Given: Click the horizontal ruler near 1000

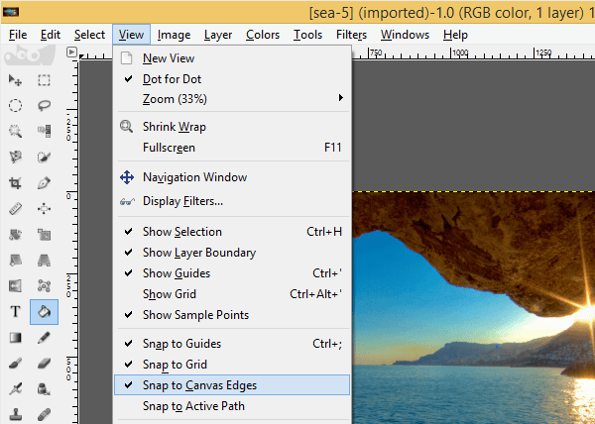Looking at the screenshot, I should [x=460, y=53].
